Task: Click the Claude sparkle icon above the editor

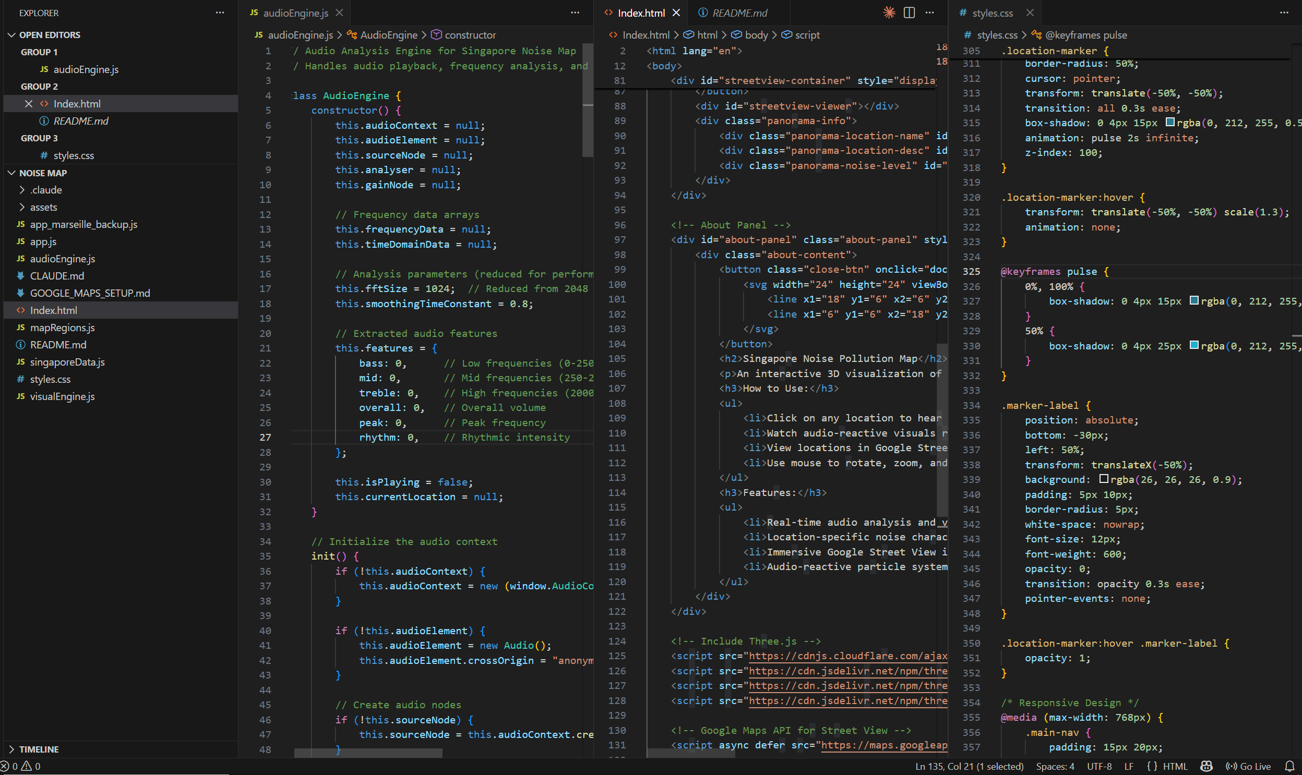Action: (x=888, y=13)
